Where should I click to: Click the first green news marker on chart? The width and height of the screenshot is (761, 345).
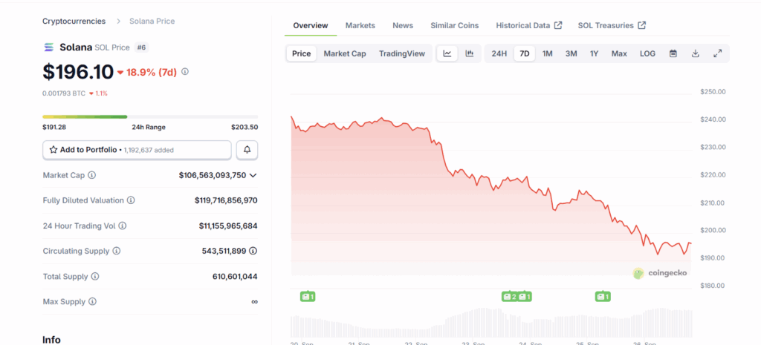(308, 297)
